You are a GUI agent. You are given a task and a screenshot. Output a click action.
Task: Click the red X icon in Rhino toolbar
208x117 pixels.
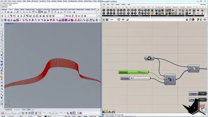point(43,16)
